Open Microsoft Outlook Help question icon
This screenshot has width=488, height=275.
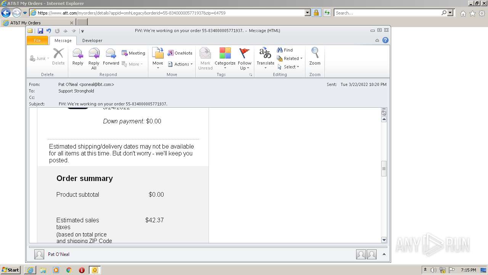pyautogui.click(x=385, y=40)
